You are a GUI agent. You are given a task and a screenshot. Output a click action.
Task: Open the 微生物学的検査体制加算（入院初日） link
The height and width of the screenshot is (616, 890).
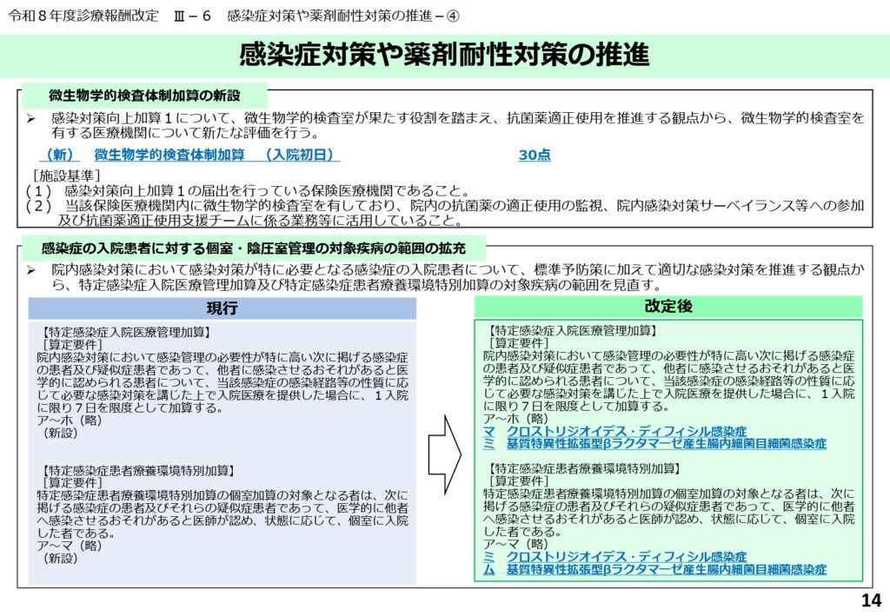click(x=216, y=155)
